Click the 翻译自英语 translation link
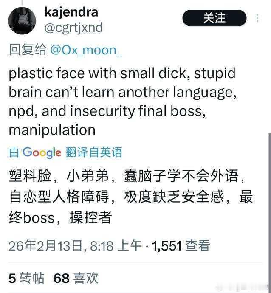 pos(94,152)
